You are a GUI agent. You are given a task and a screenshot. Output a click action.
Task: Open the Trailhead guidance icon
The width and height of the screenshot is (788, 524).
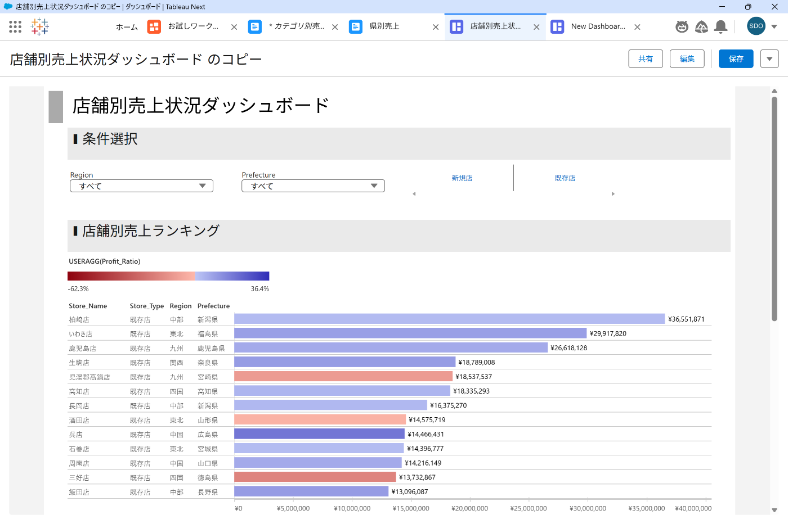(701, 26)
